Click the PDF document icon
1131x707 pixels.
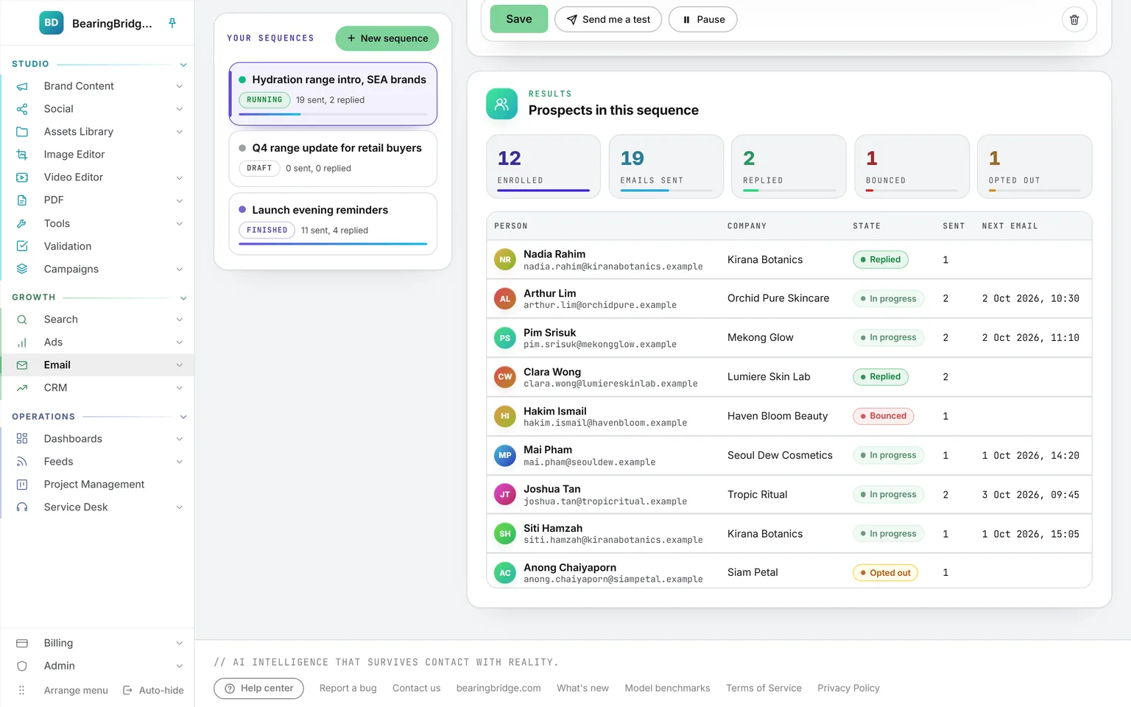click(22, 200)
